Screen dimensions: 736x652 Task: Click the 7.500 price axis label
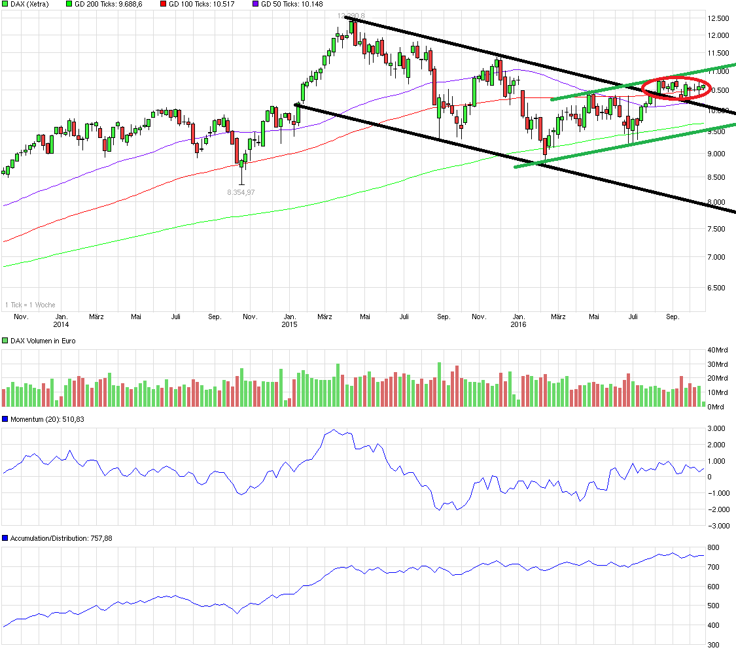(716, 229)
